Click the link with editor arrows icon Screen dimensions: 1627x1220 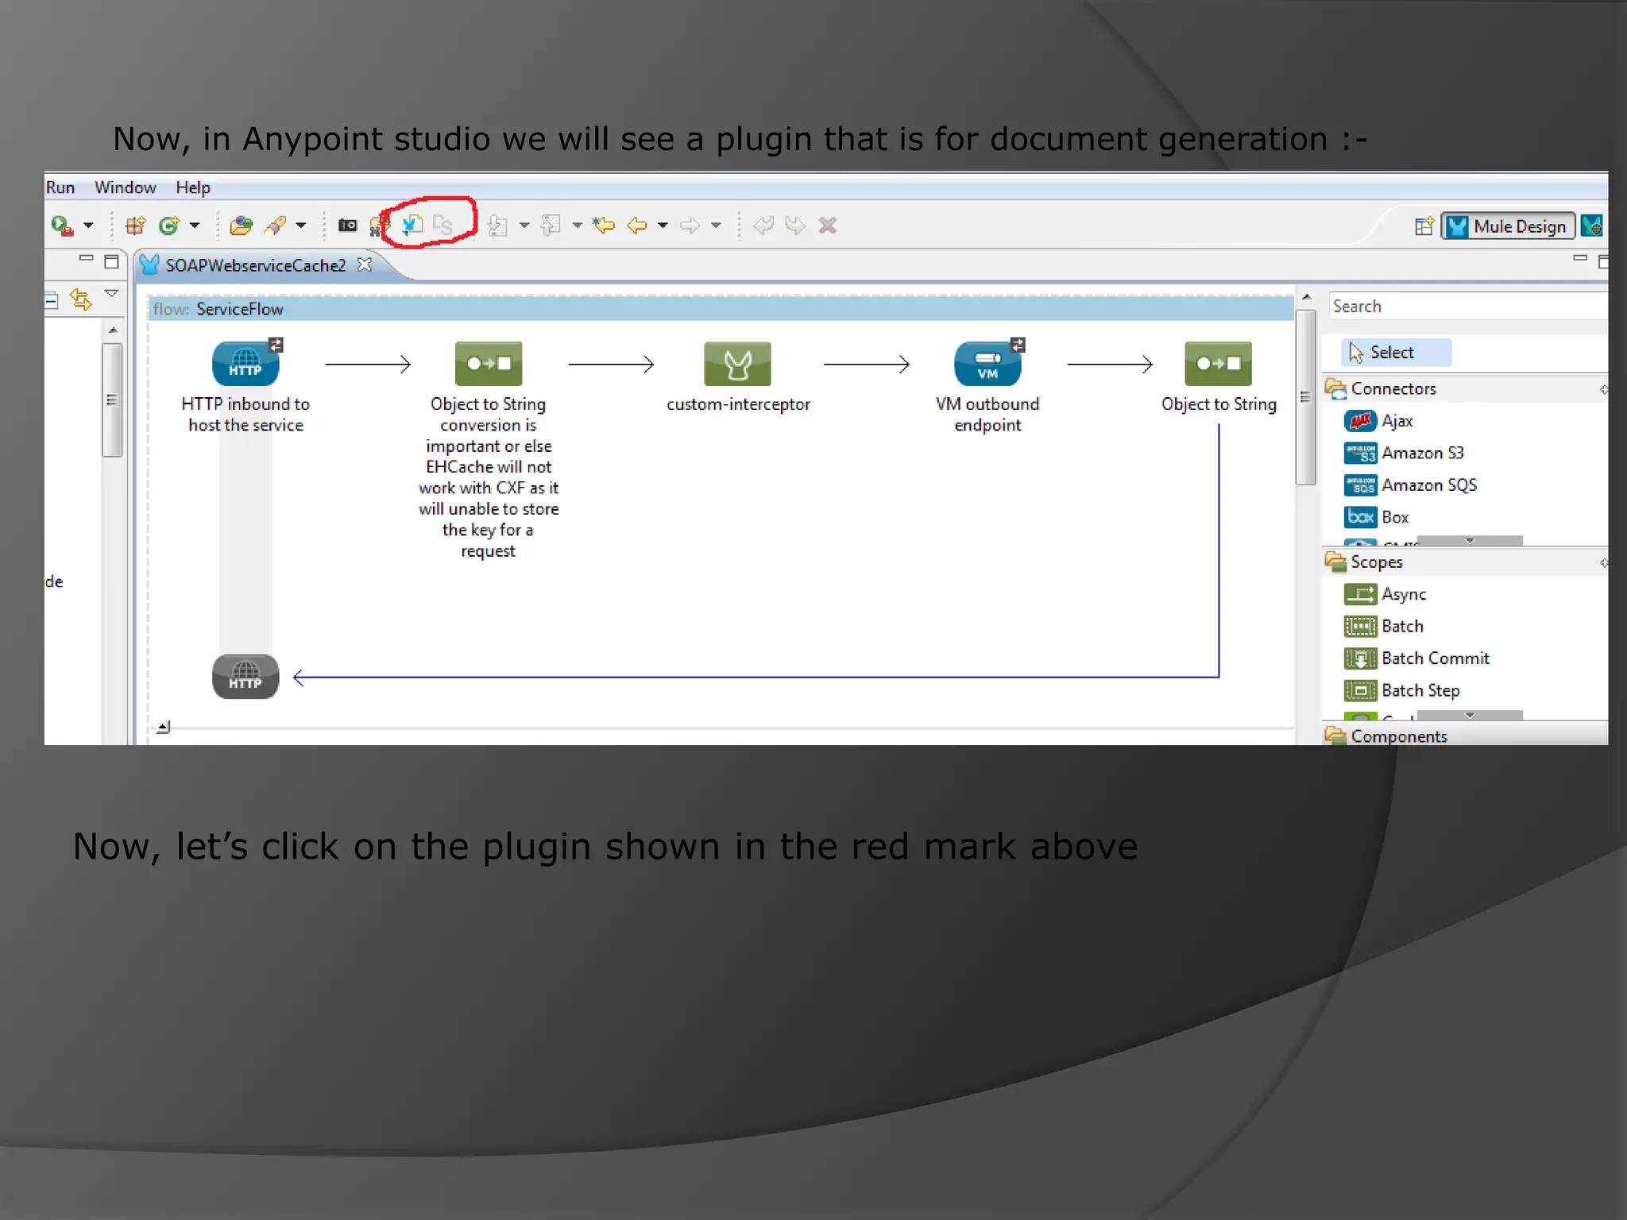(x=80, y=299)
